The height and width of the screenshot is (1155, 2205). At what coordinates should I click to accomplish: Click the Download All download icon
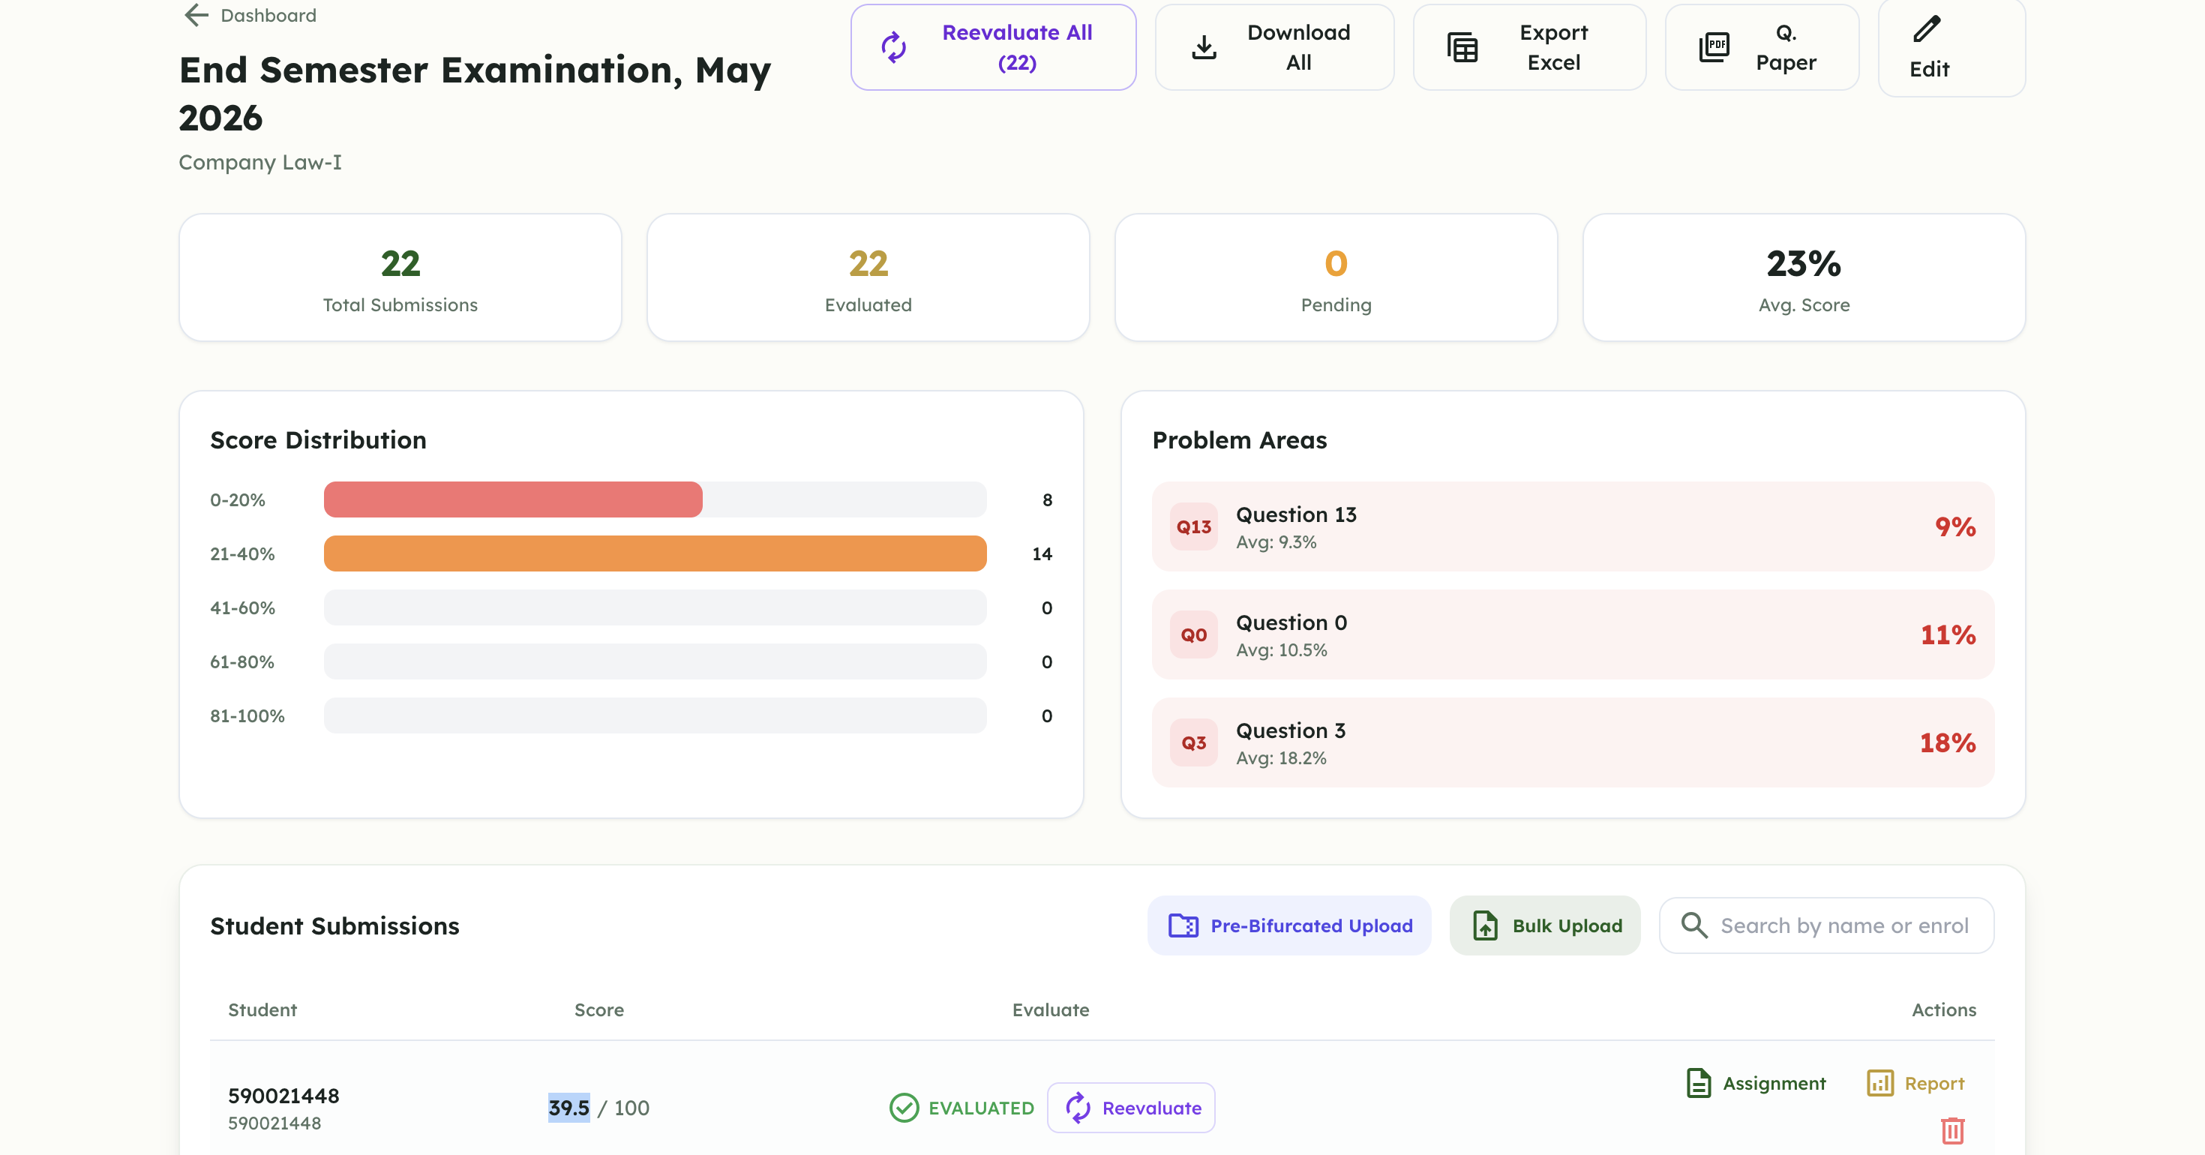1204,47
